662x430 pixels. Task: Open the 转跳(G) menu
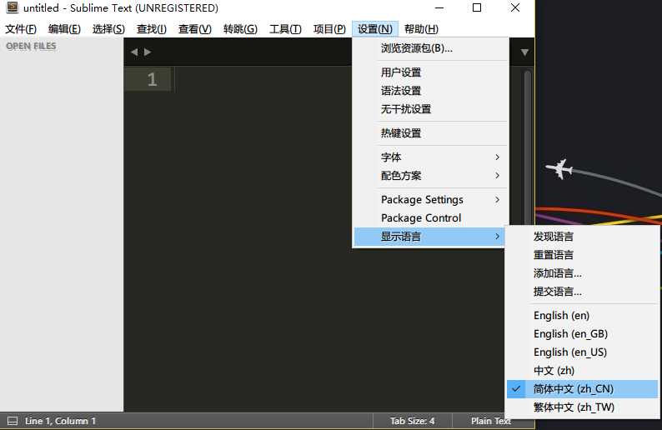(240, 29)
